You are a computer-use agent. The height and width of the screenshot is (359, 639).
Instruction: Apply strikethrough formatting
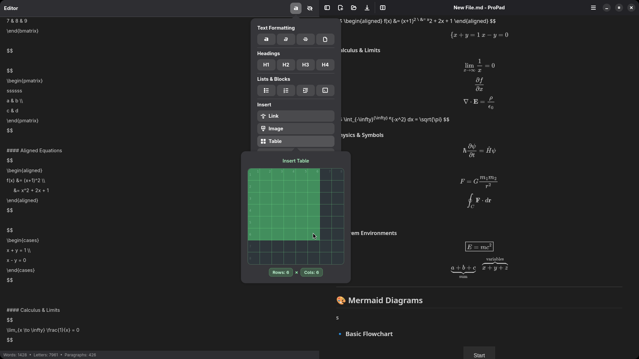point(306,39)
